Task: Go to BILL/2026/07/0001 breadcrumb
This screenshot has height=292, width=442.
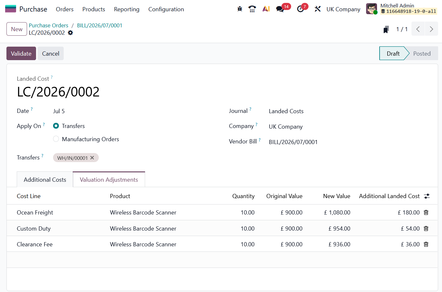Action: [x=100, y=25]
